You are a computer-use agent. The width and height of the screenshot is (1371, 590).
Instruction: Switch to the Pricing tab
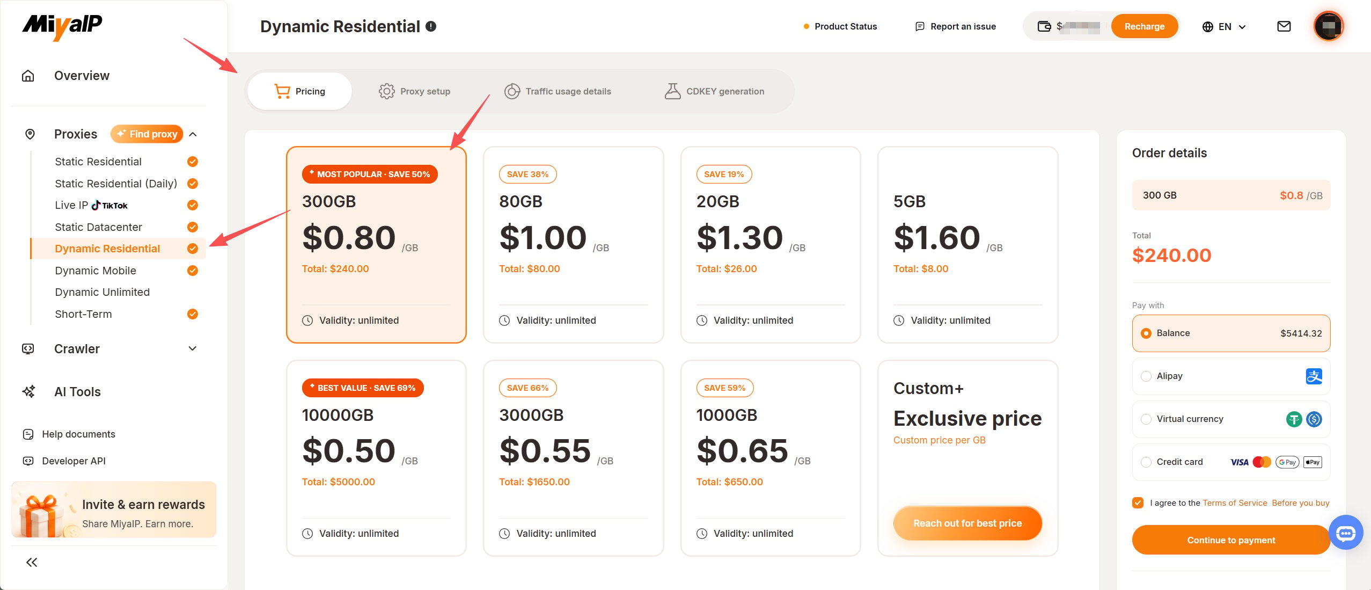[299, 91]
